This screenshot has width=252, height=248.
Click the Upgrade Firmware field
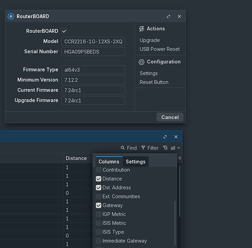click(93, 100)
